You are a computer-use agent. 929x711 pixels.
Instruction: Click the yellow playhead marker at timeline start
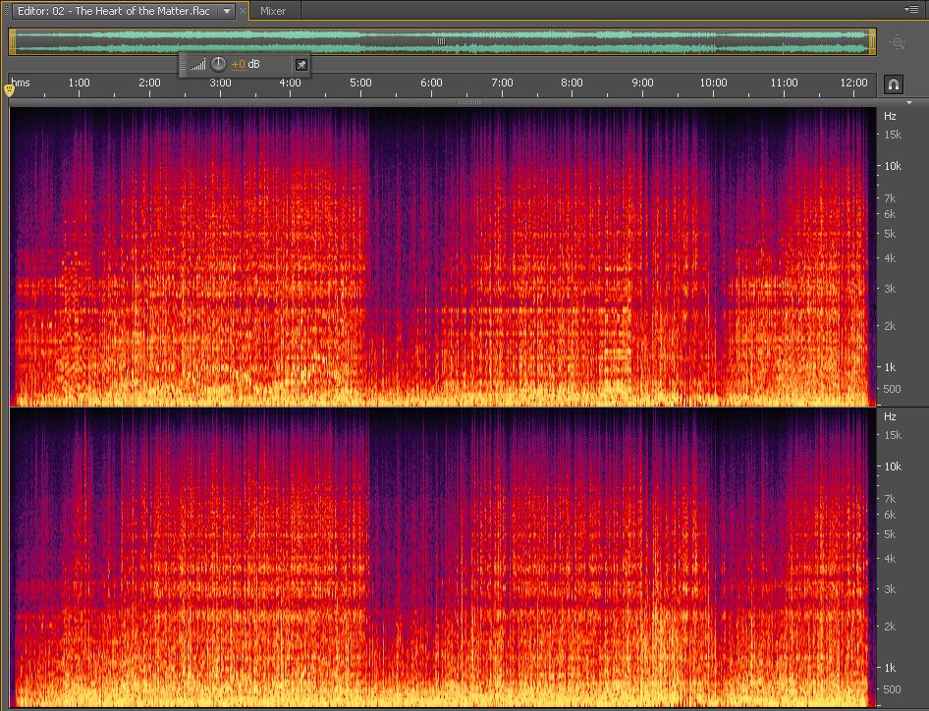(10, 89)
